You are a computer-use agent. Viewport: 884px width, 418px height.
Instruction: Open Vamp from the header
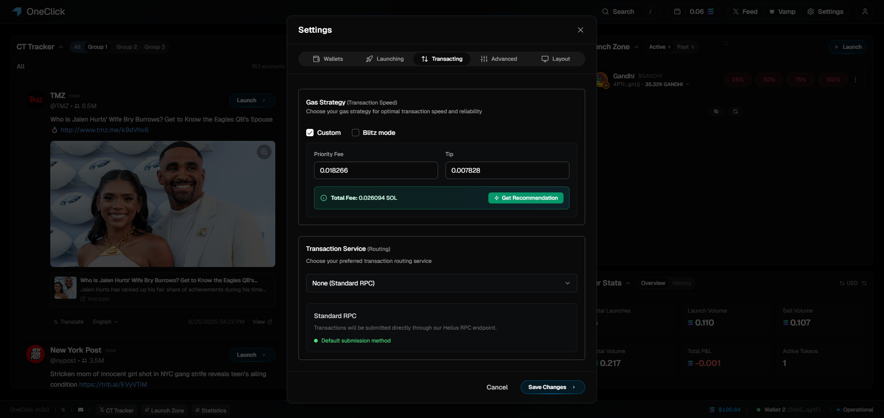783,12
